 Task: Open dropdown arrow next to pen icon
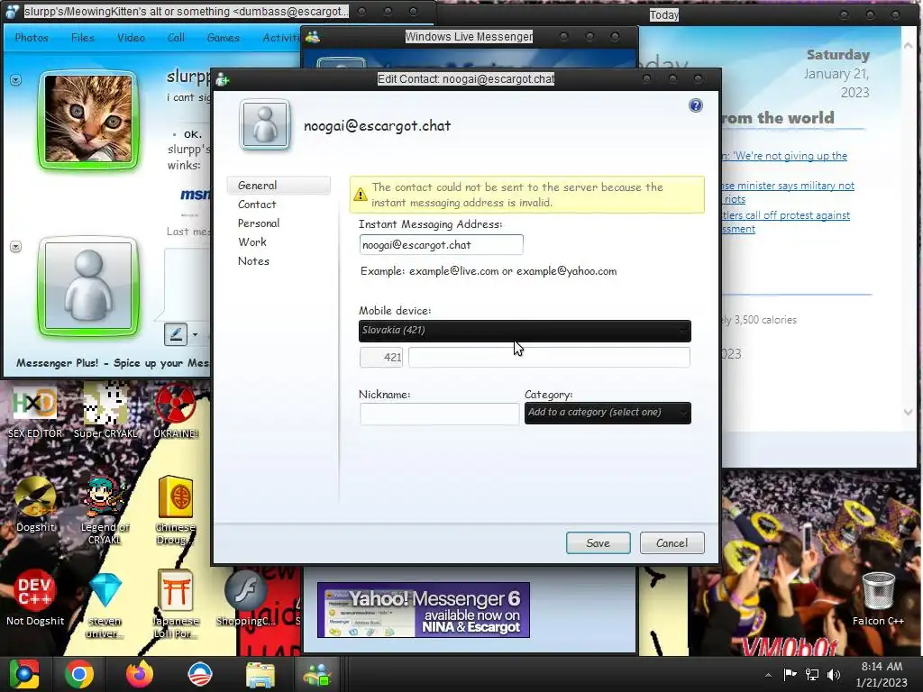pos(195,335)
